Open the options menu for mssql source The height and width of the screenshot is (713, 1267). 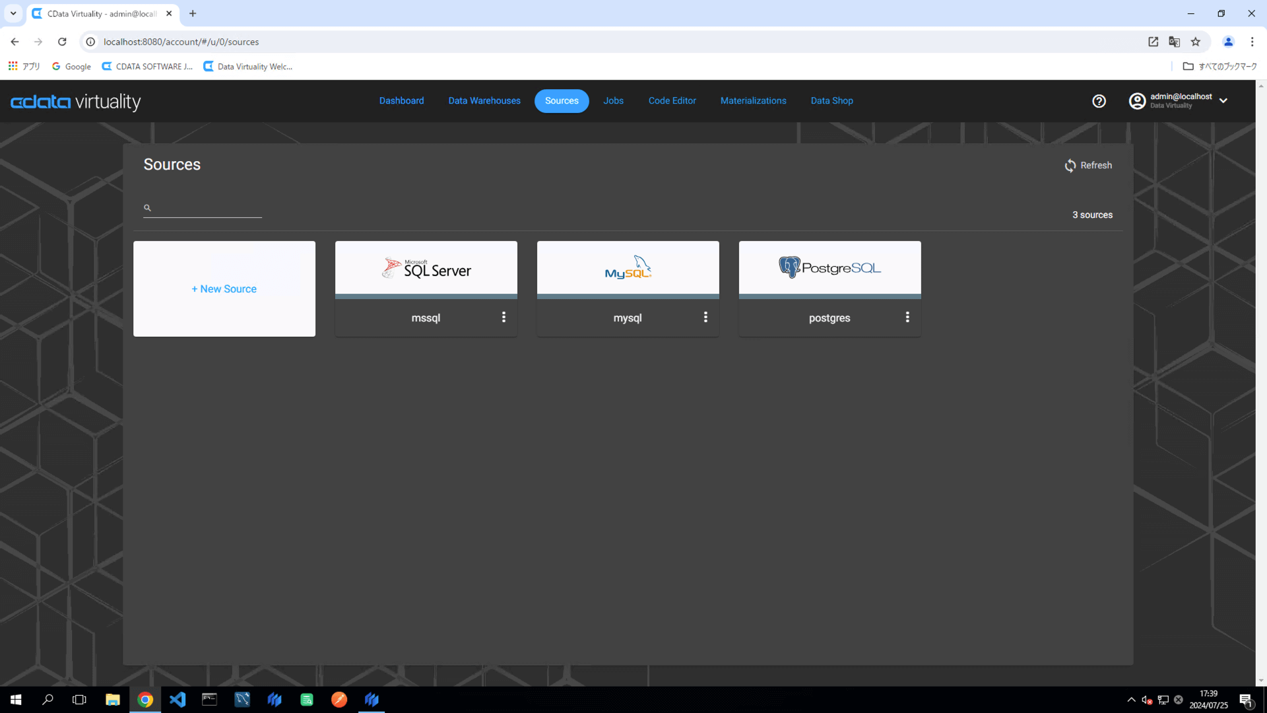coord(504,317)
